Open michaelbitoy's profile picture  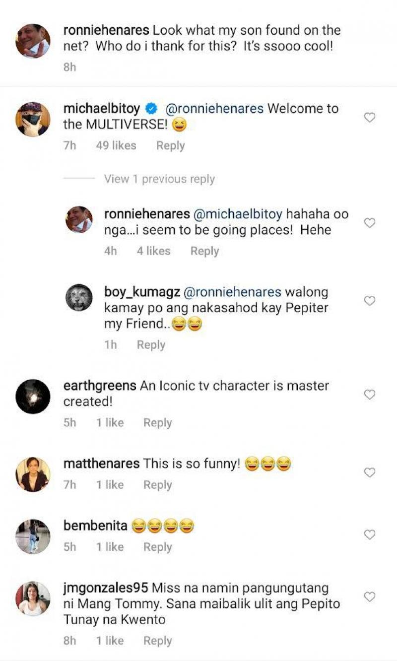[33, 119]
